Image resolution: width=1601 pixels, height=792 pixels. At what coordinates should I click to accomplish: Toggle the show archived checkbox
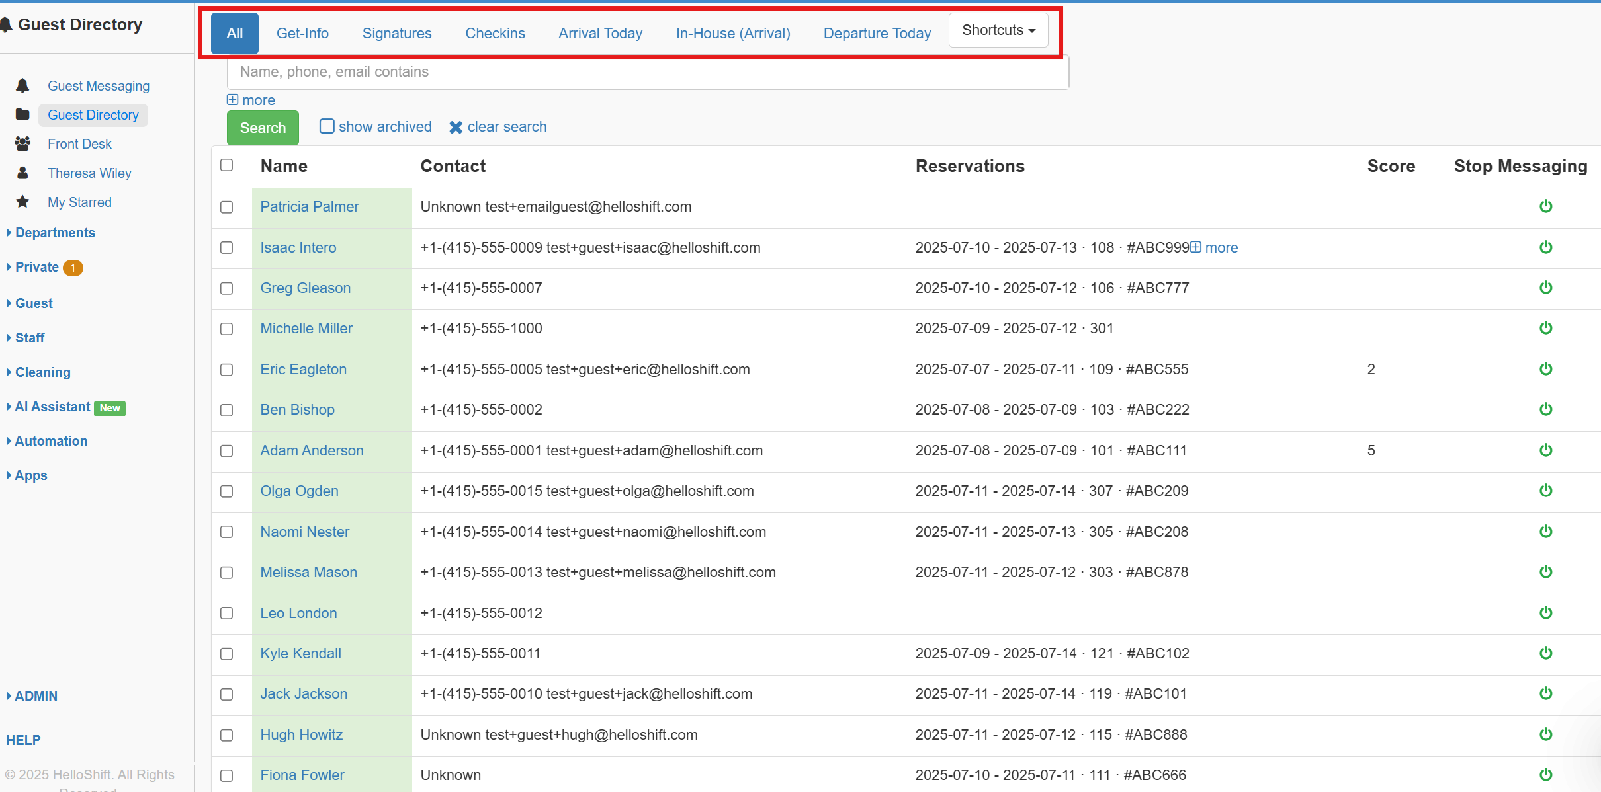tap(327, 126)
